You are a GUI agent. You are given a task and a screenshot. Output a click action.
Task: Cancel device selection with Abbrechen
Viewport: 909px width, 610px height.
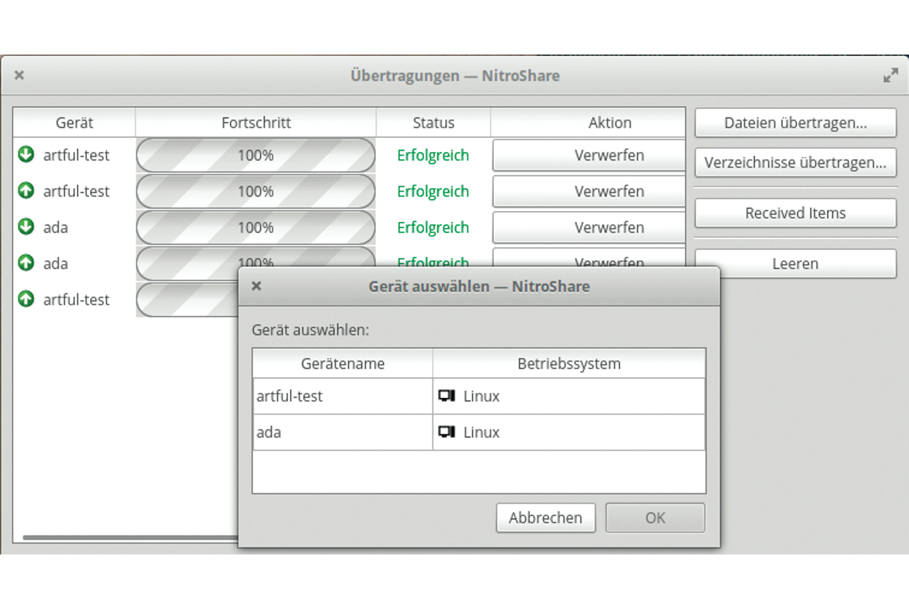[x=545, y=518]
